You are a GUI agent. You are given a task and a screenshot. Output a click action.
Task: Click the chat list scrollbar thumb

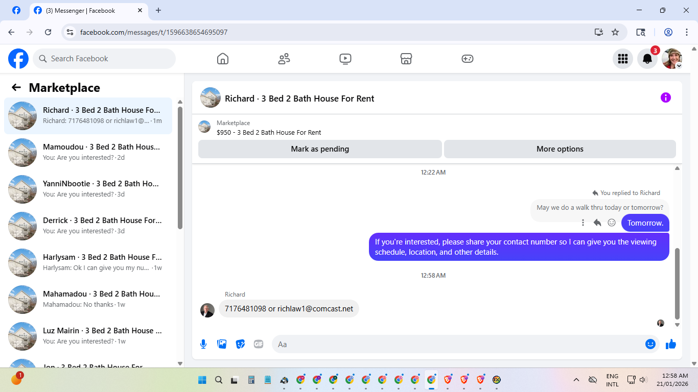(180, 167)
